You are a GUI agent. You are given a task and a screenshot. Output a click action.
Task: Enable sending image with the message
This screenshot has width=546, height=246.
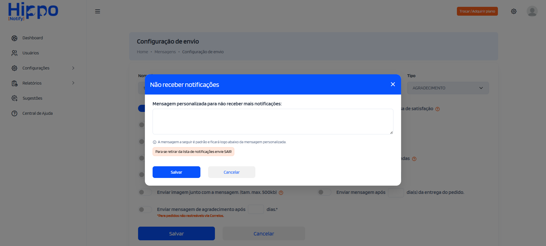[x=145, y=192]
